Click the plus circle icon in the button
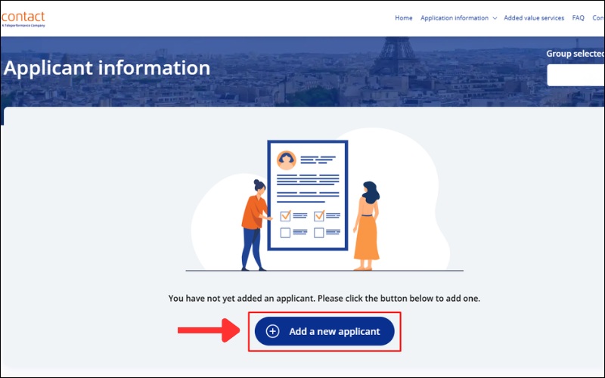 [273, 331]
